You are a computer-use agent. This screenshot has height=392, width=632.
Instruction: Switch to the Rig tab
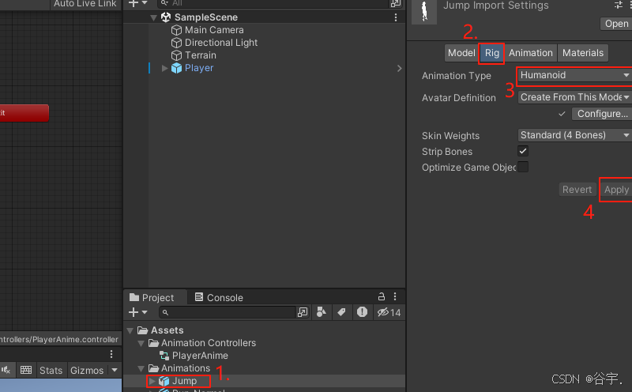point(491,53)
